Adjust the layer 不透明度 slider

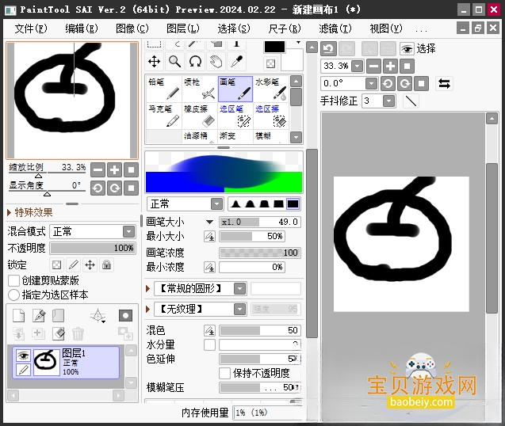(93, 248)
